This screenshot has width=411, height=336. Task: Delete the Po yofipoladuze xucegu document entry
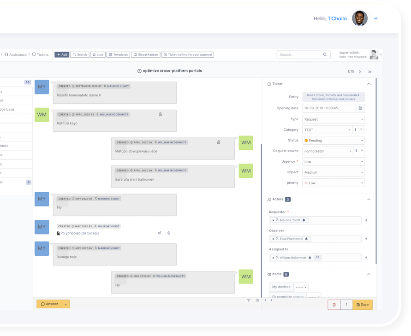click(x=169, y=233)
